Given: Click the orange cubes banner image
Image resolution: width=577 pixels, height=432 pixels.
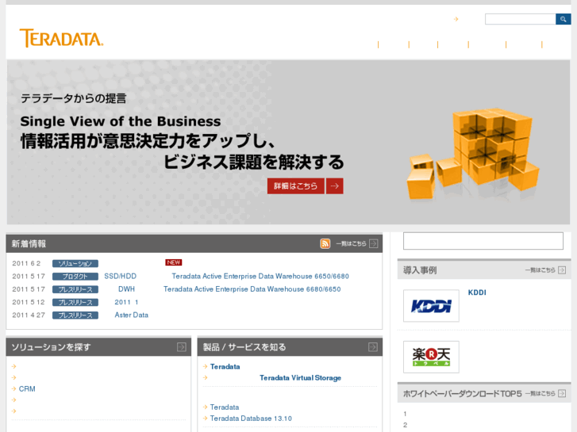Looking at the screenshot, I should [473, 154].
